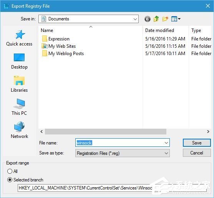Expand the File name dropdown arrow

(166, 143)
